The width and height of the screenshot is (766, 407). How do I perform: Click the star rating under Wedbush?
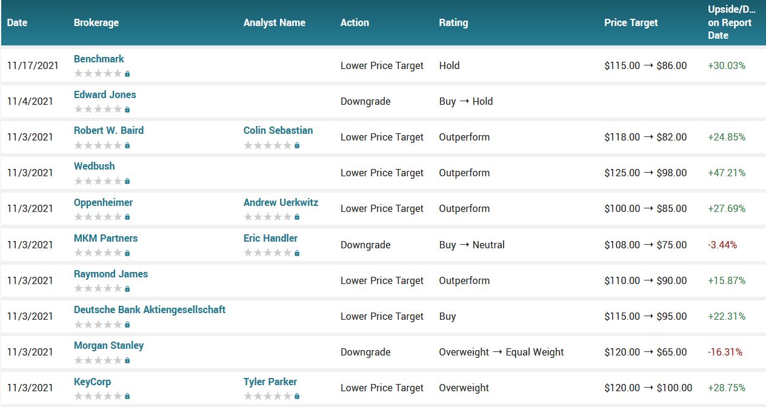[98, 180]
